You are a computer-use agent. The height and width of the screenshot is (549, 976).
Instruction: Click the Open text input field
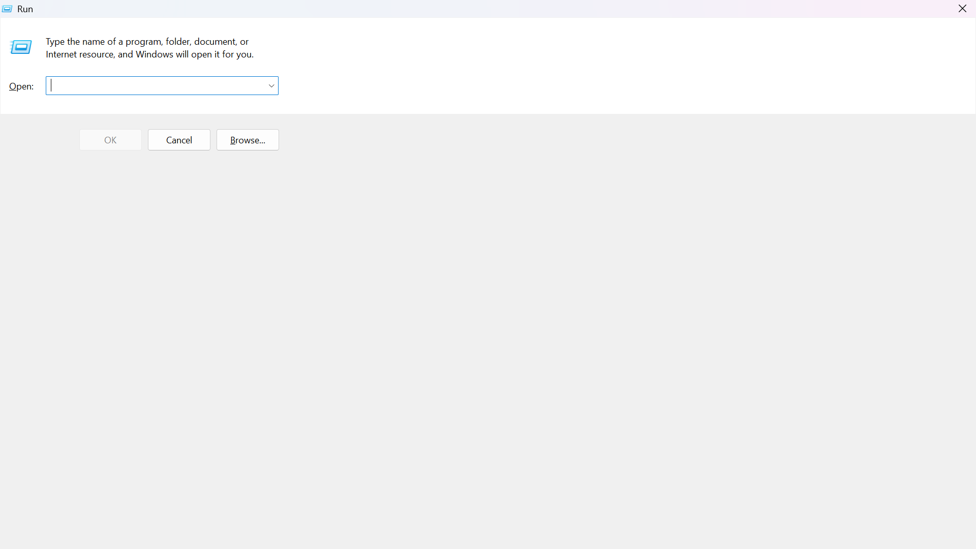[157, 86]
